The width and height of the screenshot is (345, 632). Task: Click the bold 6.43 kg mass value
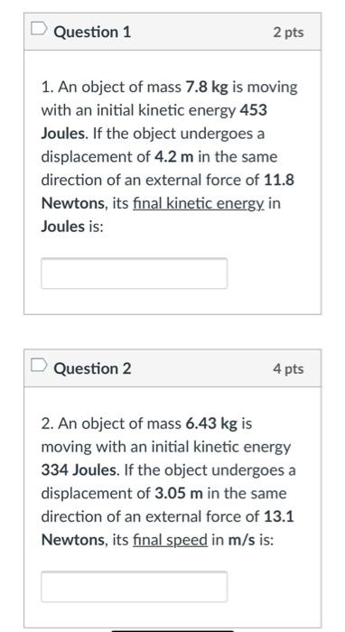211,423
